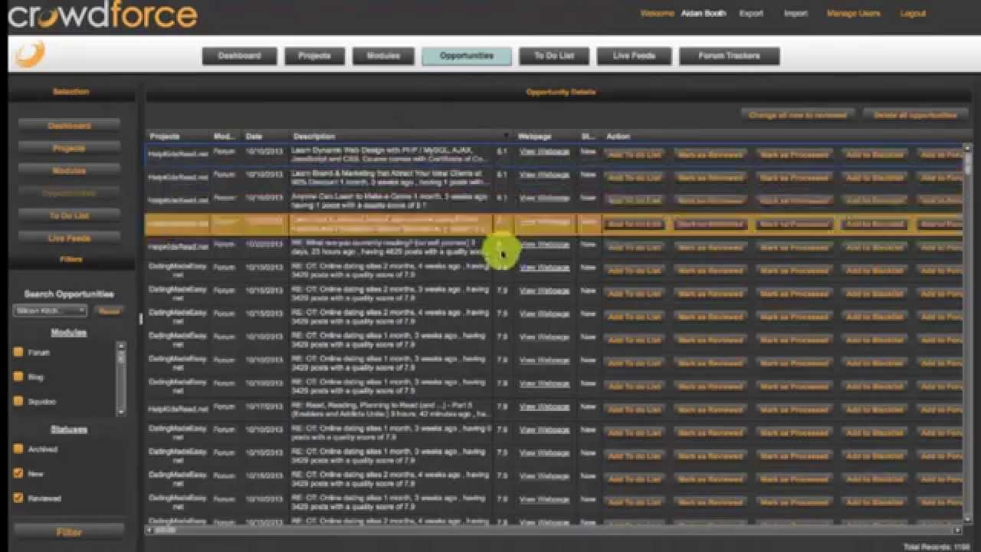The image size is (981, 552).
Task: Click the horizontal scrollbar under the table
Action: pos(553,530)
